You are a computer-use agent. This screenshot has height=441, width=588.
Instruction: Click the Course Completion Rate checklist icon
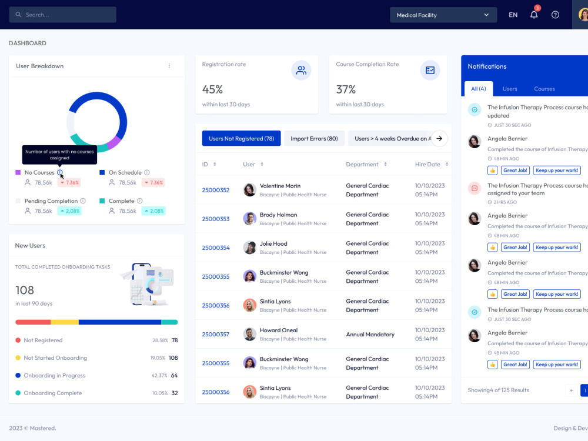(x=430, y=70)
